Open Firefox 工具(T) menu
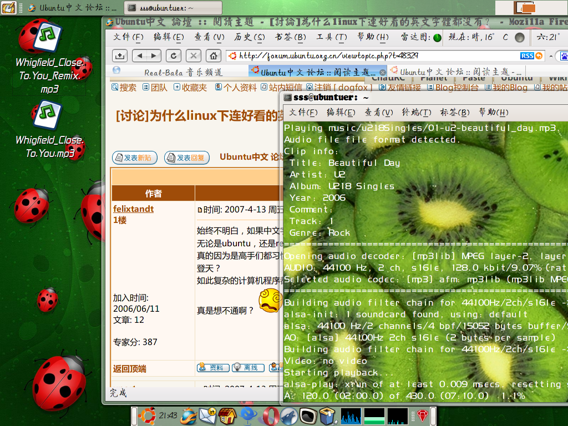The width and height of the screenshot is (568, 426). (x=332, y=37)
